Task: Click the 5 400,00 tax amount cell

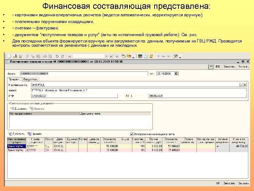Action: coord(153,150)
